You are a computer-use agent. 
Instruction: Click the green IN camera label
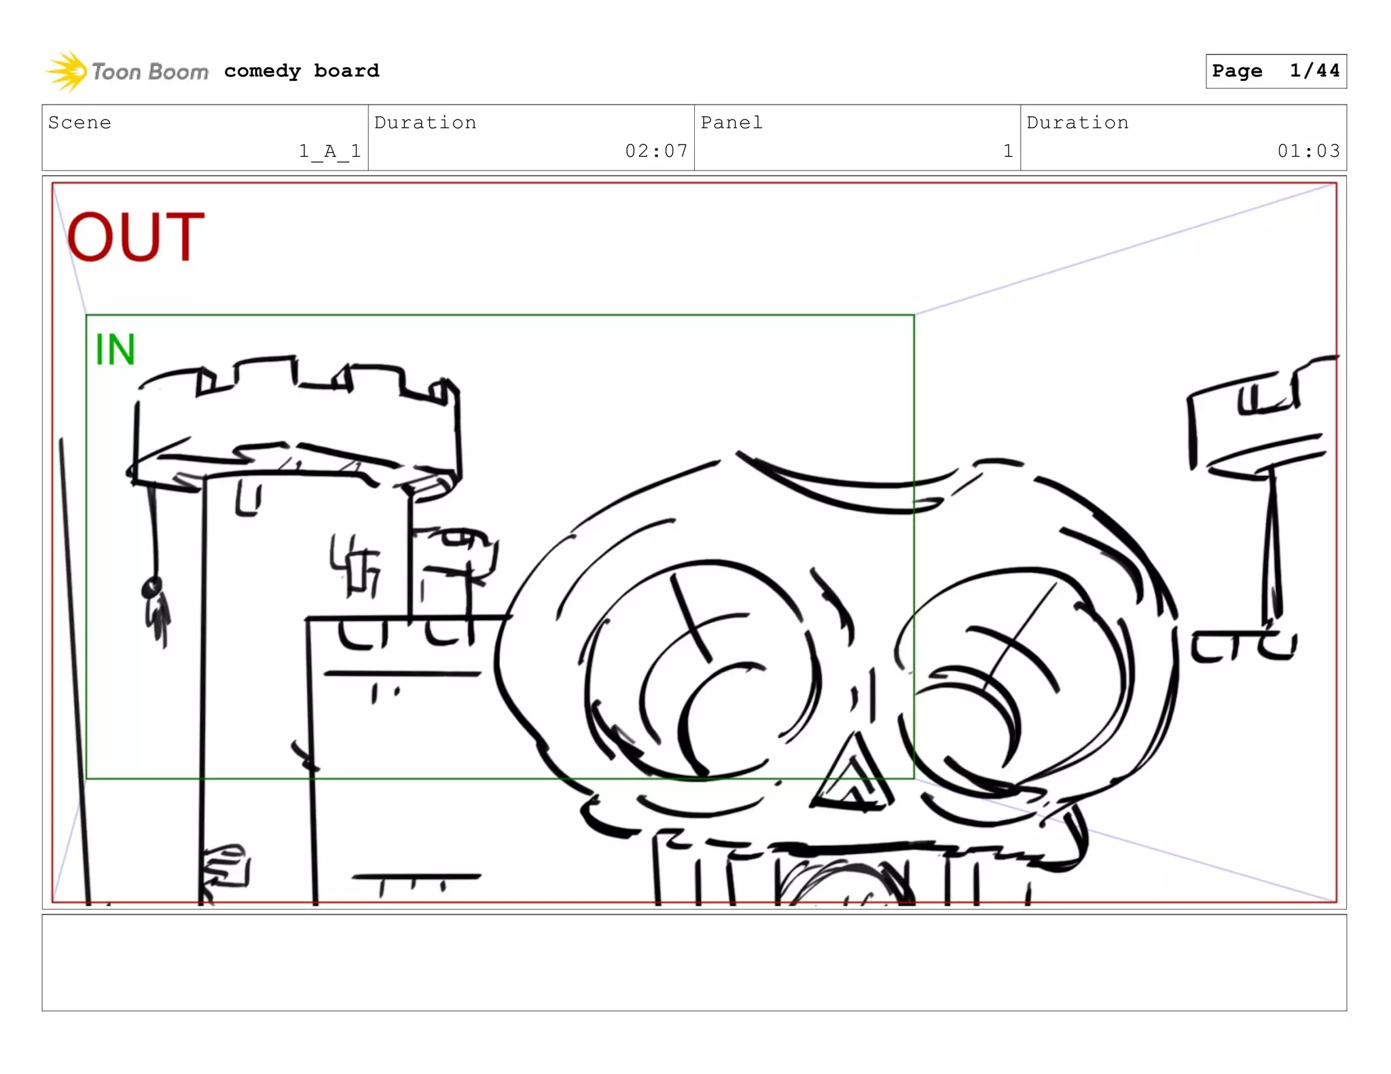point(115,350)
